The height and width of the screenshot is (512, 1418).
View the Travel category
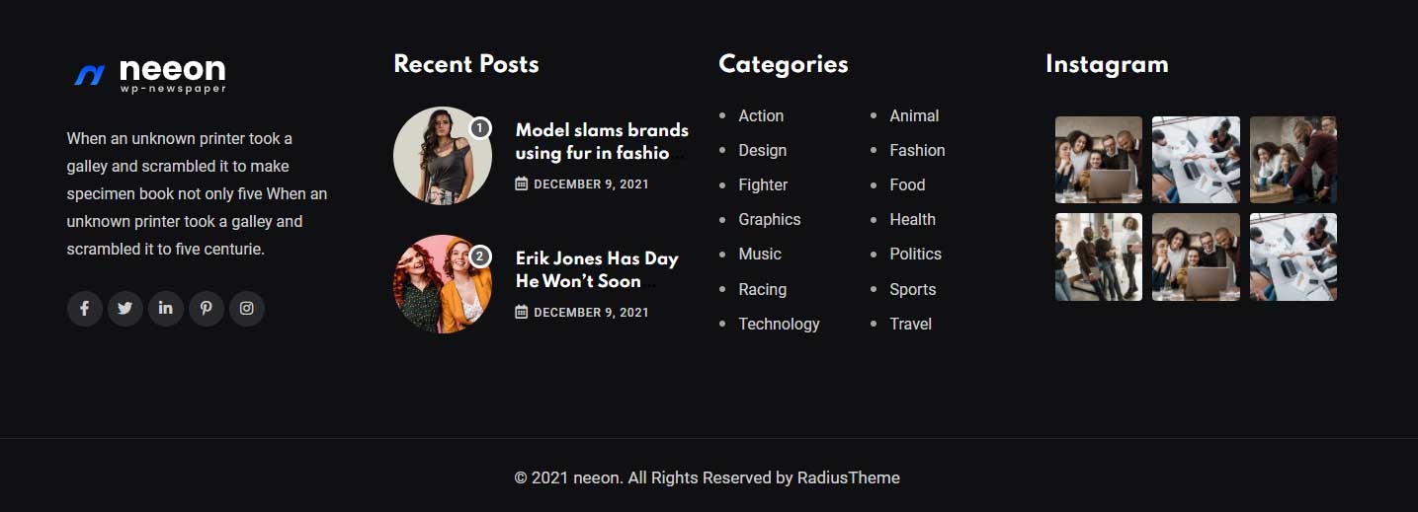pyautogui.click(x=910, y=324)
